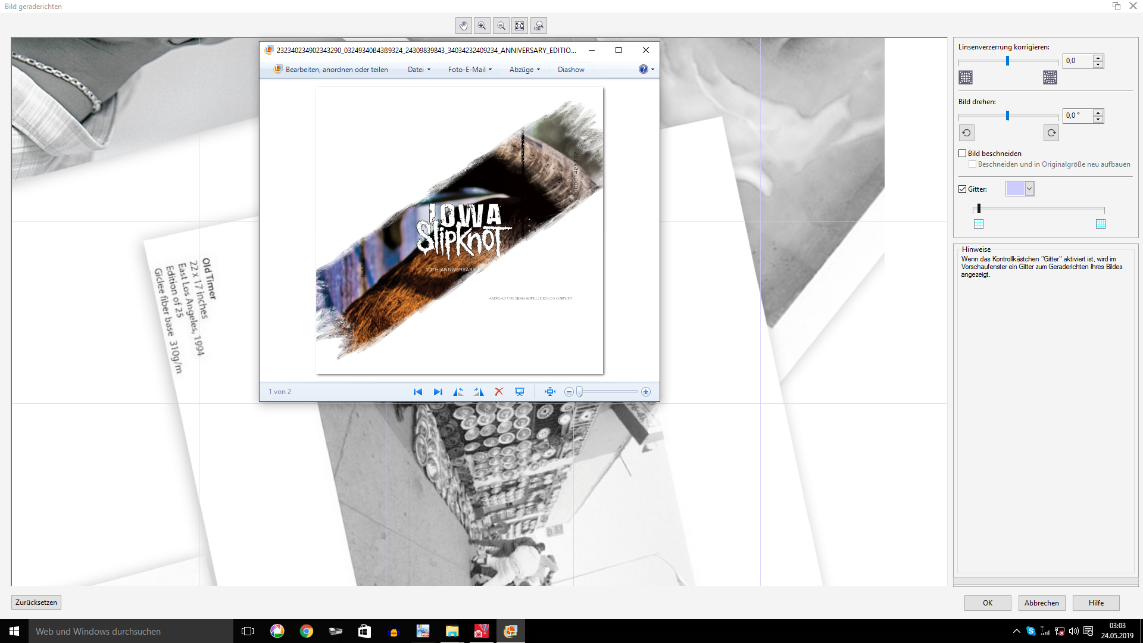Screen dimensions: 1143x643
Task: Click the lens distortion slider handle
Action: [x=1007, y=61]
